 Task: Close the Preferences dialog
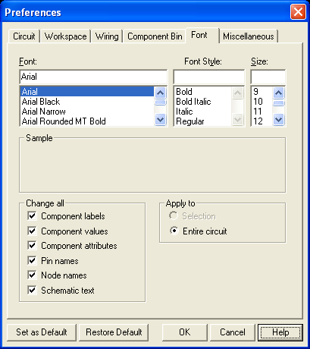click(x=298, y=12)
